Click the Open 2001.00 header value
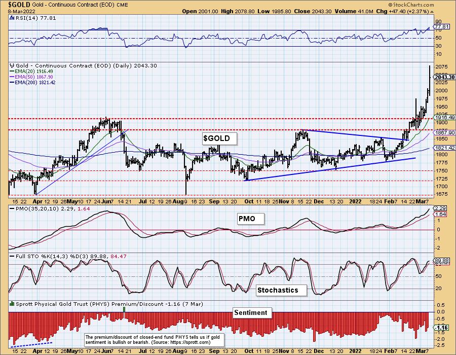 200,11
